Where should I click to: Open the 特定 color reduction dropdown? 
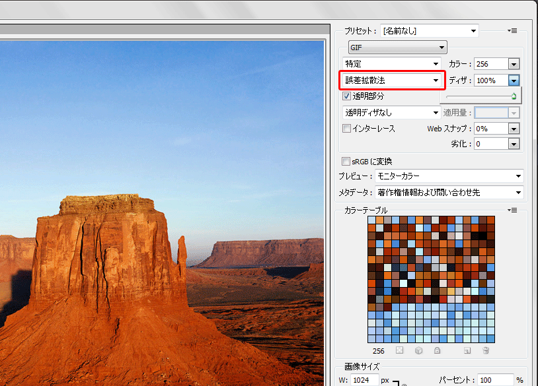coord(391,64)
